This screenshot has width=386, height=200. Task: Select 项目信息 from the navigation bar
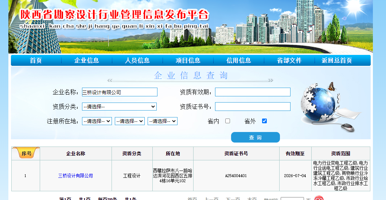coord(188,60)
